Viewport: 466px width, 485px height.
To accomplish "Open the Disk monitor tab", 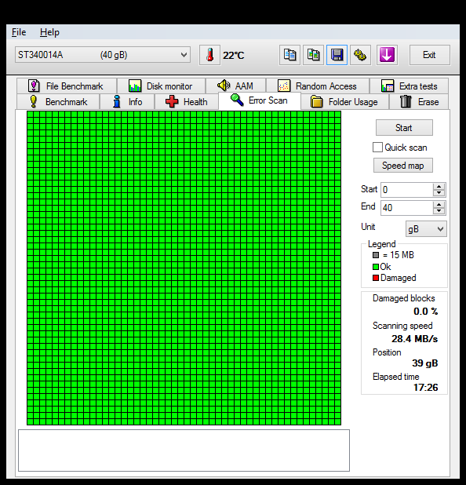I will click(161, 86).
